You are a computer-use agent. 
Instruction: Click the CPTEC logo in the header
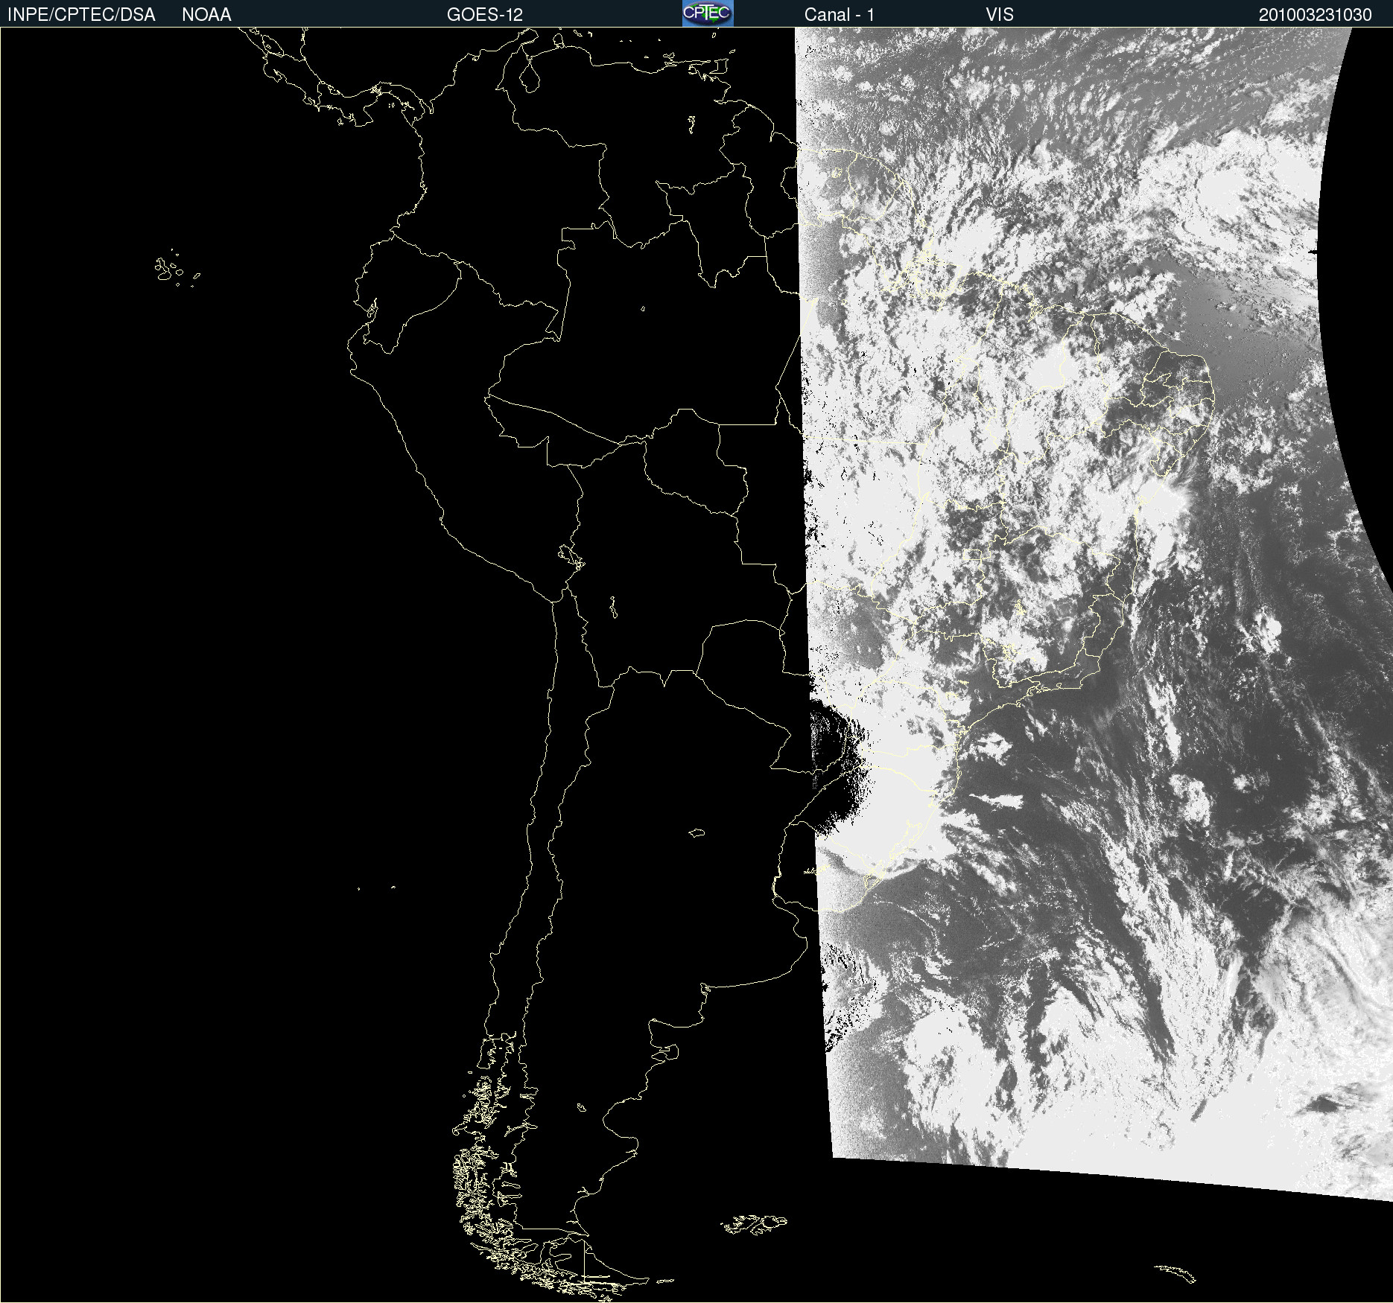[x=708, y=13]
